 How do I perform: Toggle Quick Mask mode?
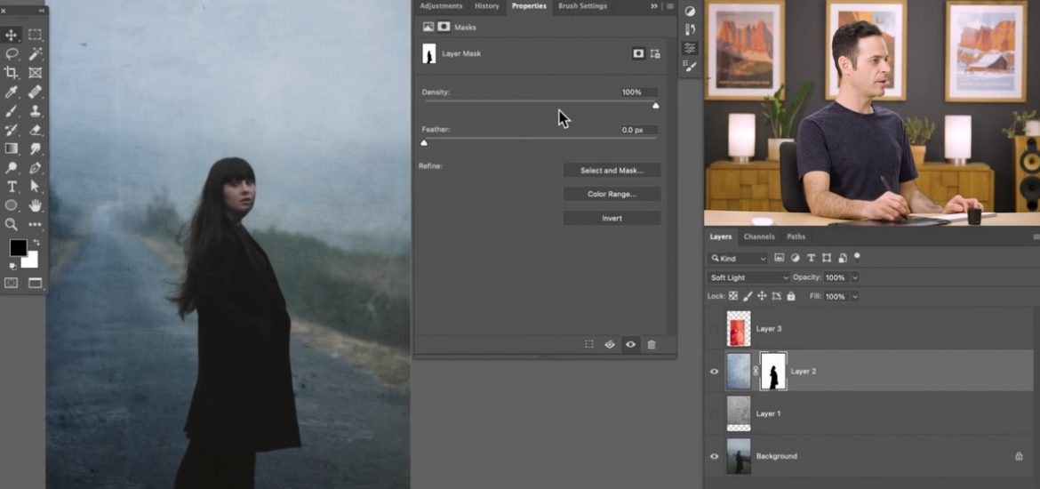coord(12,283)
